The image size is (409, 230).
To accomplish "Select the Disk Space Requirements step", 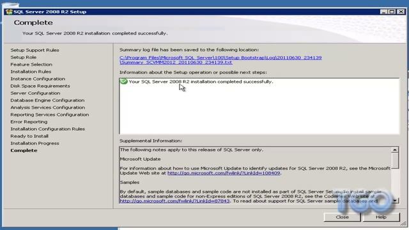I will point(40,86).
